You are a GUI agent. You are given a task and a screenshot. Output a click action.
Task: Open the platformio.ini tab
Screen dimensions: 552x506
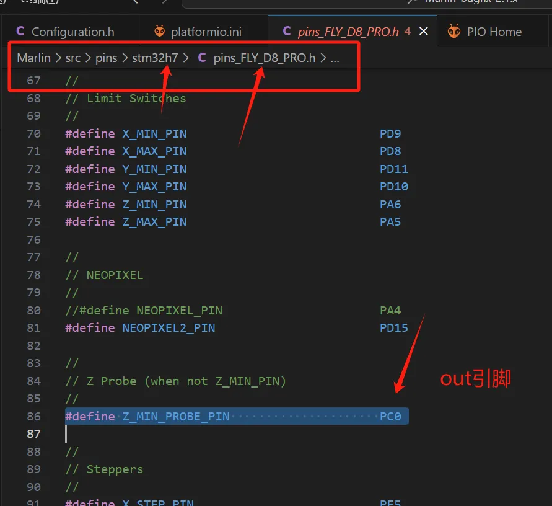pyautogui.click(x=206, y=32)
